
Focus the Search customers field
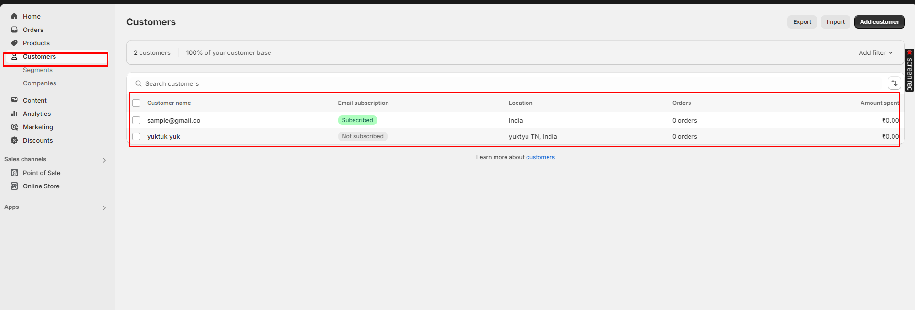point(509,83)
